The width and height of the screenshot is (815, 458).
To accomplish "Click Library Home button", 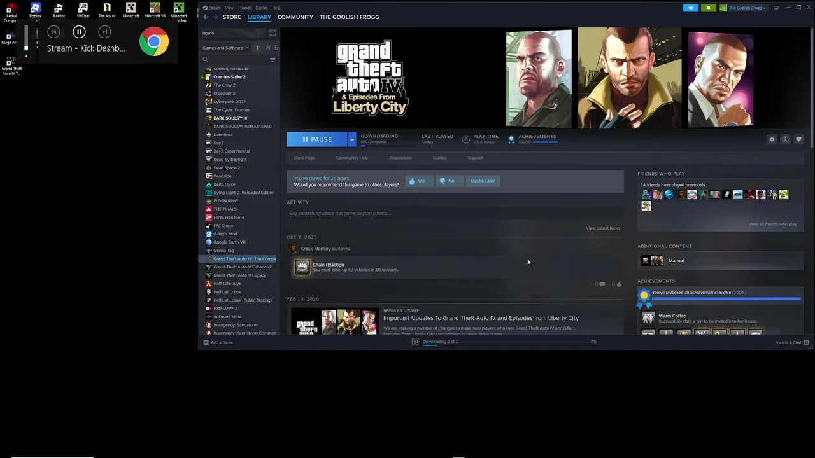I will coord(234,33).
